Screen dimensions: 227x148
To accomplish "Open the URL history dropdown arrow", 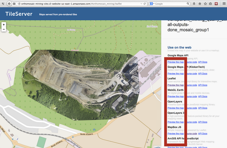I will [x=140, y=4].
